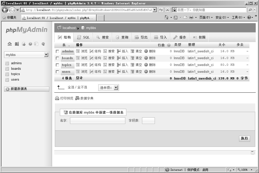The height and width of the screenshot is (173, 259).
Task: Click the structure icon for boards row
Action: point(91,58)
